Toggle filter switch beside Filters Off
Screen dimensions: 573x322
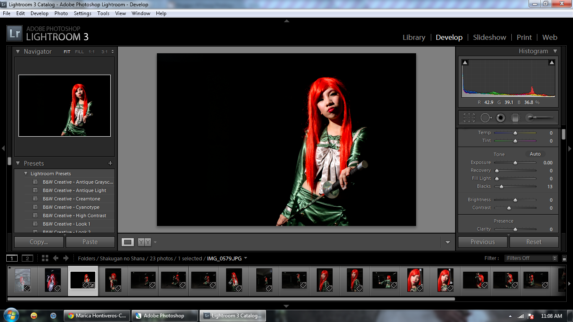pyautogui.click(x=565, y=258)
